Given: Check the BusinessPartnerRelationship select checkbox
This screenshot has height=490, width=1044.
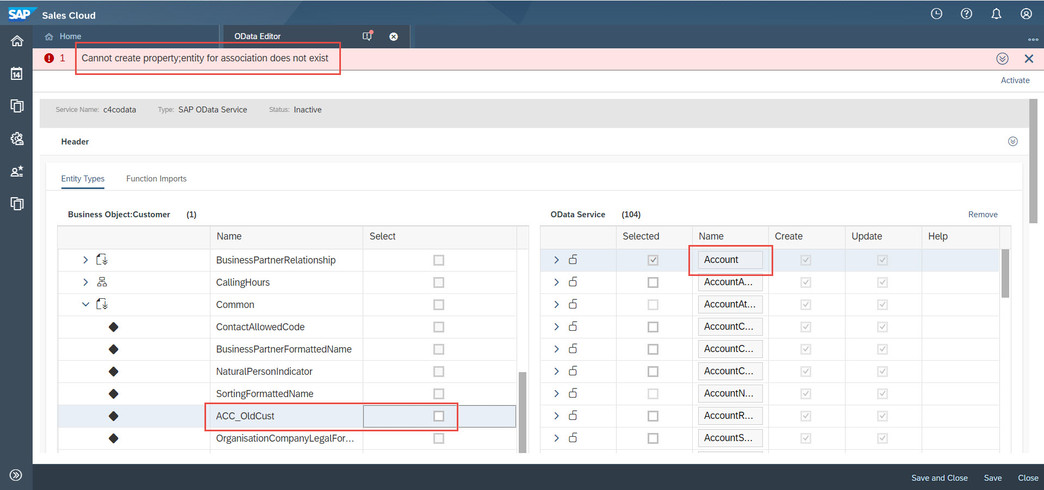Looking at the screenshot, I should (439, 260).
